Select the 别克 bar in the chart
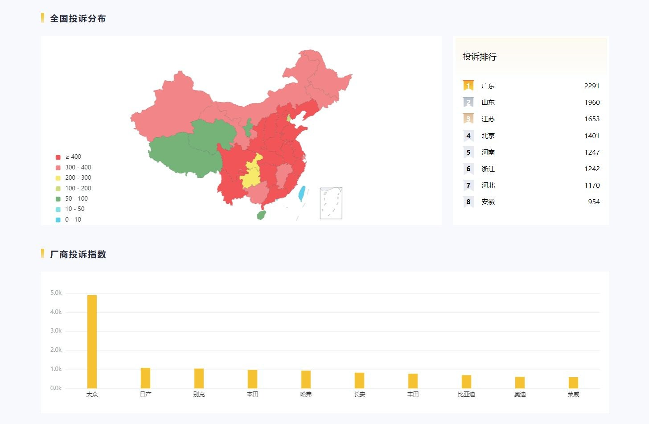The image size is (649, 424). coord(199,379)
